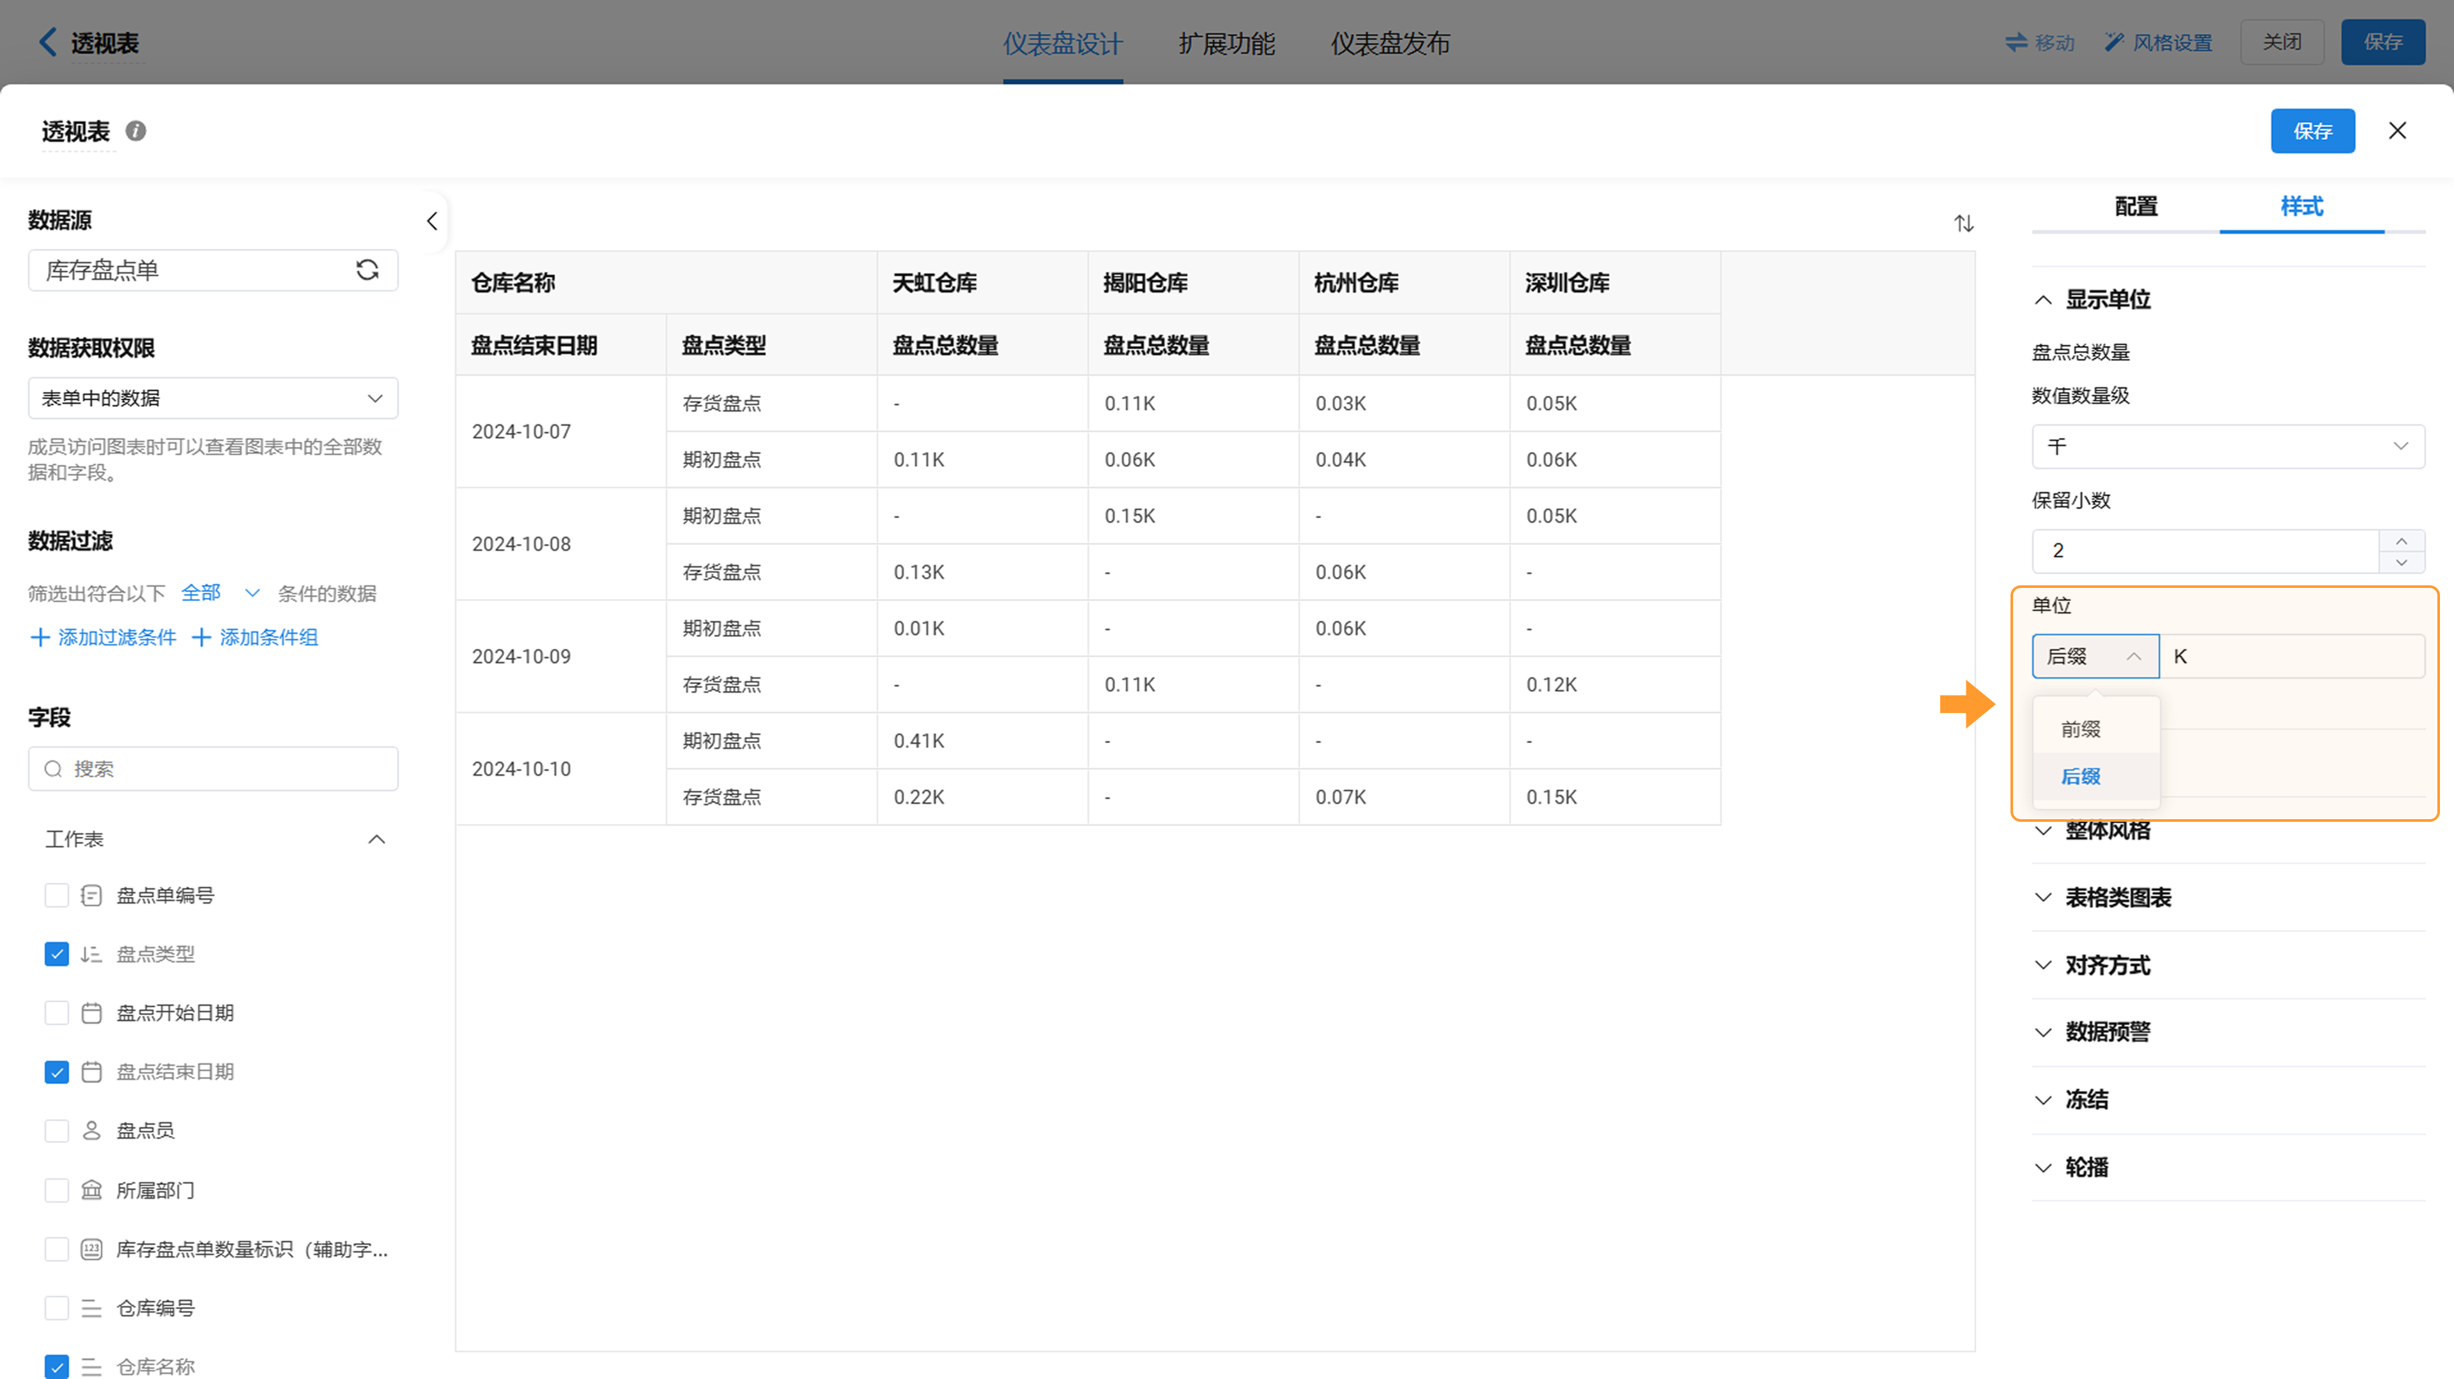The image size is (2454, 1379).
Task: Collapse the 显示单位 section
Action: pos(2044,299)
